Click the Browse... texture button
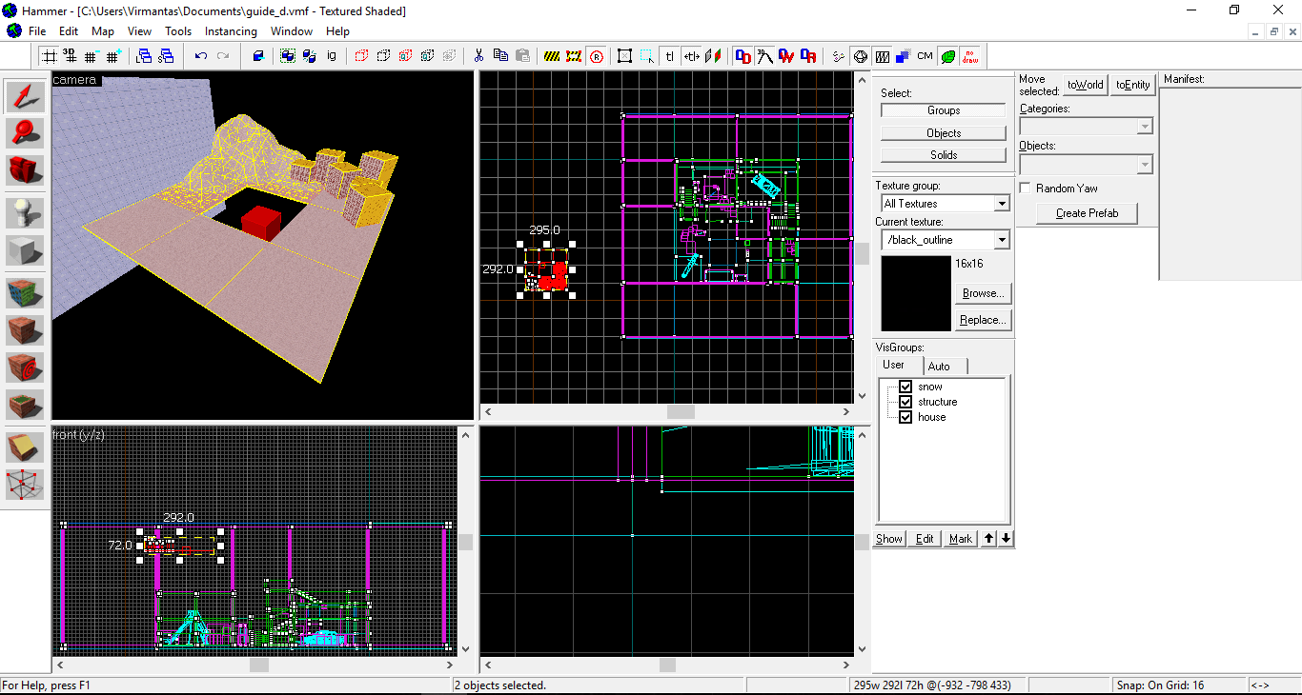 coord(982,293)
